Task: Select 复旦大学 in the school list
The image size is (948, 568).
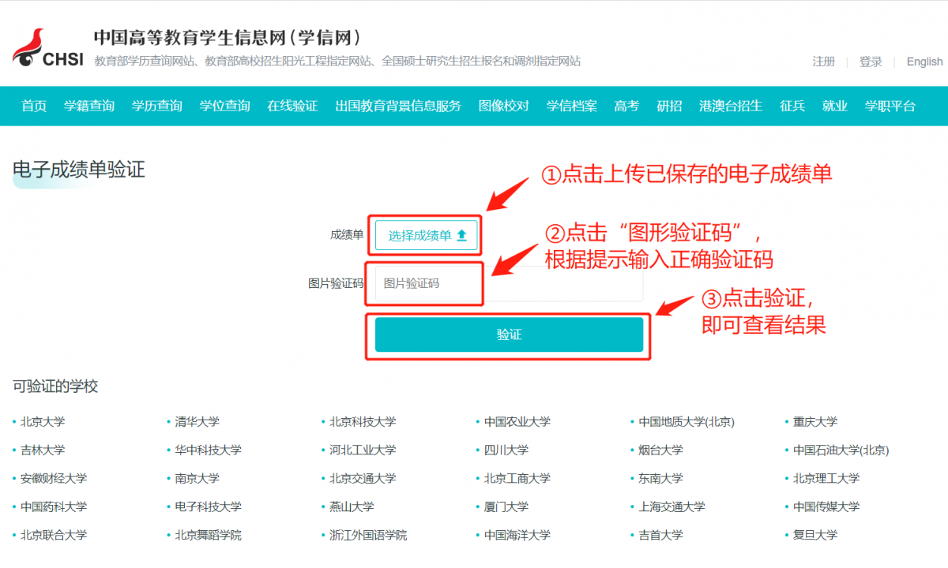Action: pos(815,536)
